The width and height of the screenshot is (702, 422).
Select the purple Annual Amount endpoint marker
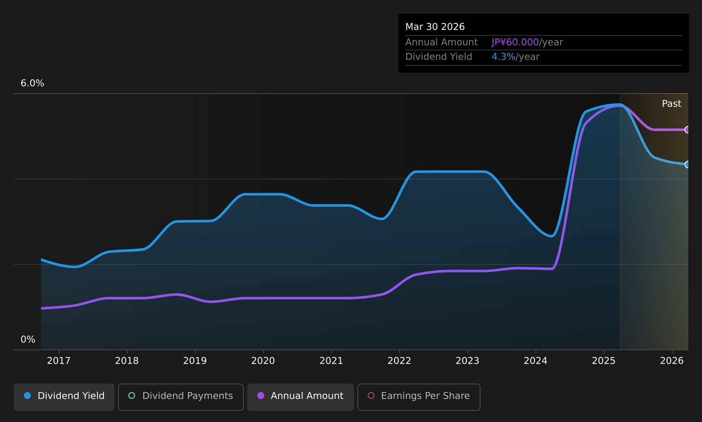pyautogui.click(x=687, y=130)
